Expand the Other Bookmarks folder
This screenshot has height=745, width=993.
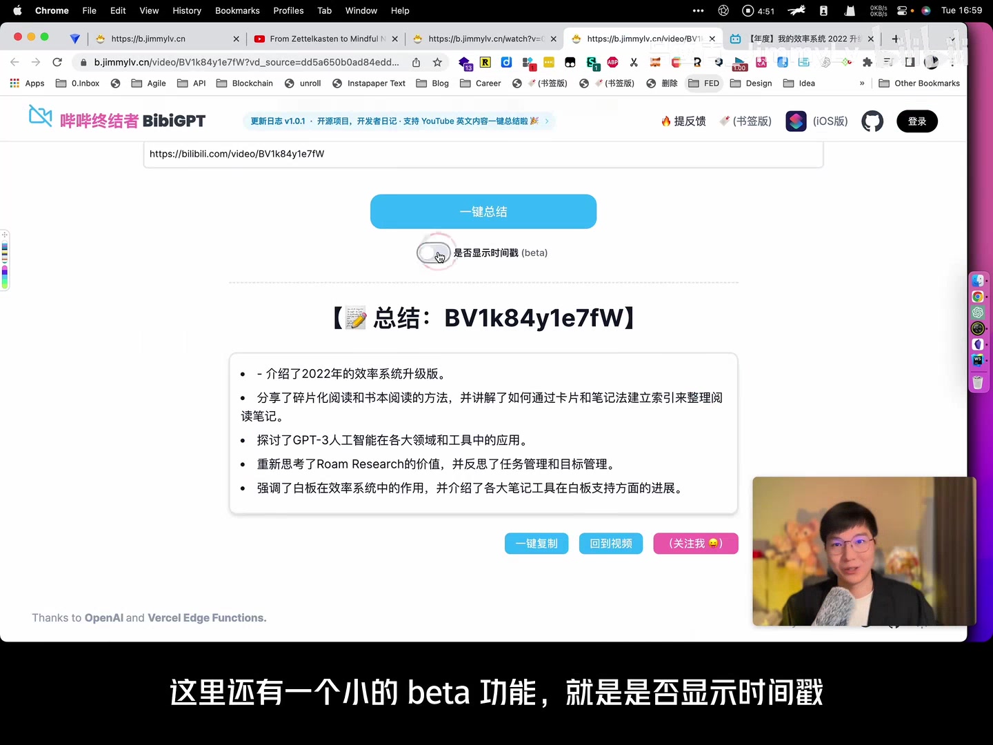click(x=919, y=83)
